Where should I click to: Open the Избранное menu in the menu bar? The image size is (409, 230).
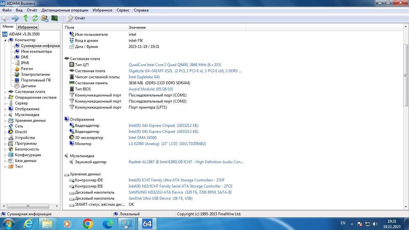(102, 10)
